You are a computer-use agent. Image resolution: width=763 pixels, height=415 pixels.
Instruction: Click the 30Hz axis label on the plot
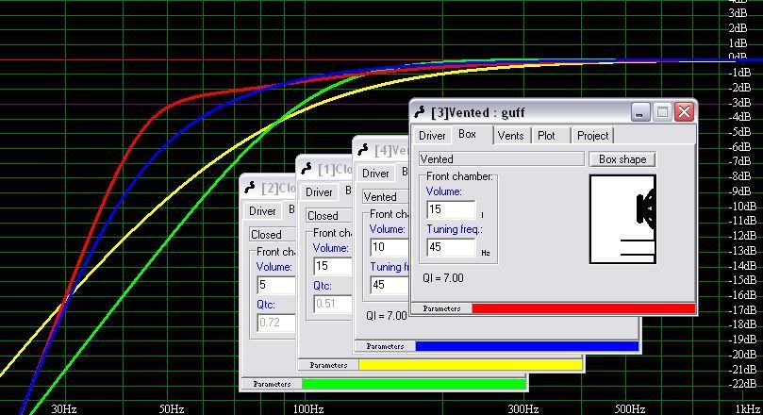[x=64, y=408]
